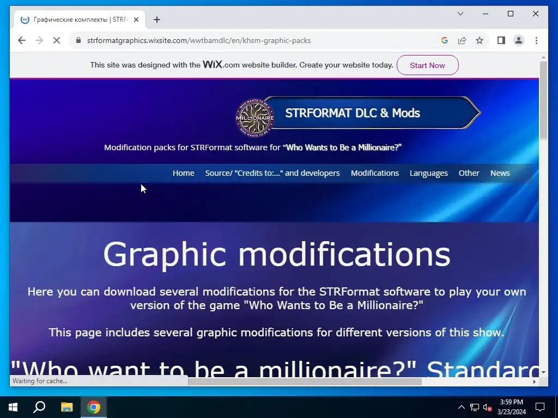Click the scroll-up arrow of the page
Image resolution: width=558 pixels, height=418 pixels.
pyautogui.click(x=543, y=57)
